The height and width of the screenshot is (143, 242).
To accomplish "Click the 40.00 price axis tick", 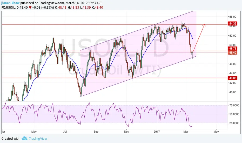I will tap(233, 92).
